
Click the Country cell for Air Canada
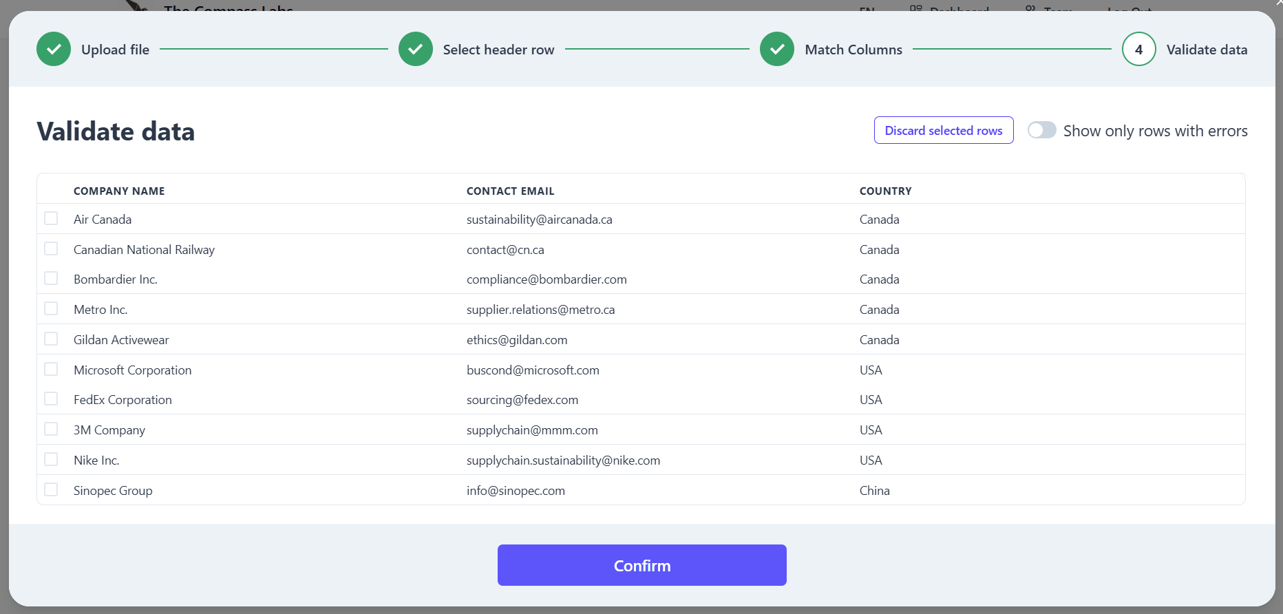click(x=880, y=220)
